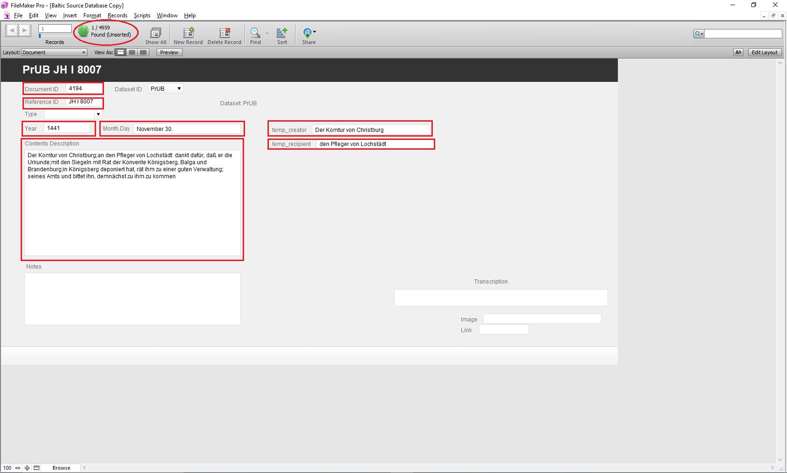
Task: Open the Layout dropdown showing Document
Action: 54,52
